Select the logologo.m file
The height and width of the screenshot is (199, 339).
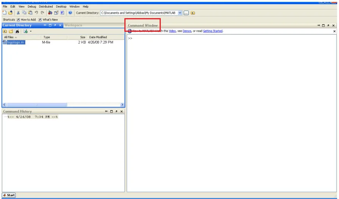pos(16,42)
